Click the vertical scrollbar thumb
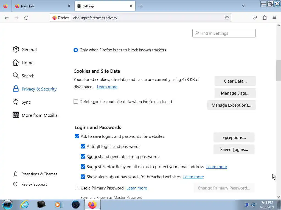This screenshot has height=210, width=281. pos(279,70)
